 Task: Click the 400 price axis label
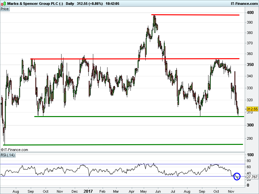point(250,13)
